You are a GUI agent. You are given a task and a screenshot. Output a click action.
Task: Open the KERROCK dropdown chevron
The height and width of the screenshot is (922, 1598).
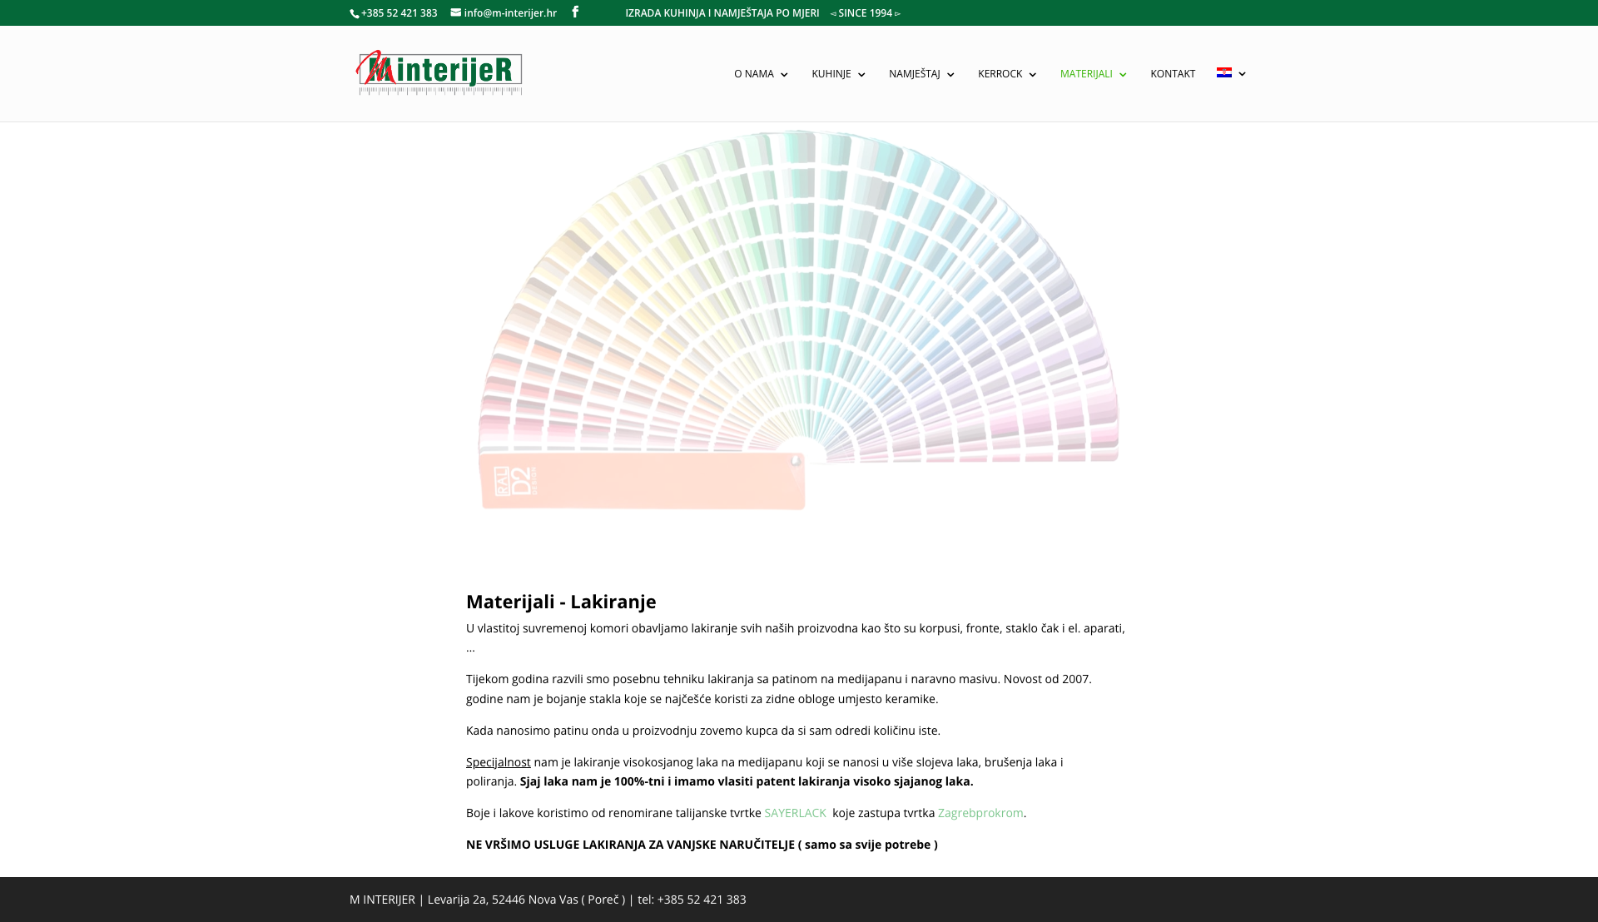point(1033,75)
